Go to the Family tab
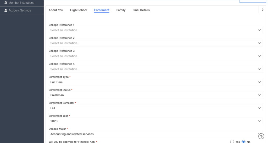The image size is (268, 143). pos(121,10)
